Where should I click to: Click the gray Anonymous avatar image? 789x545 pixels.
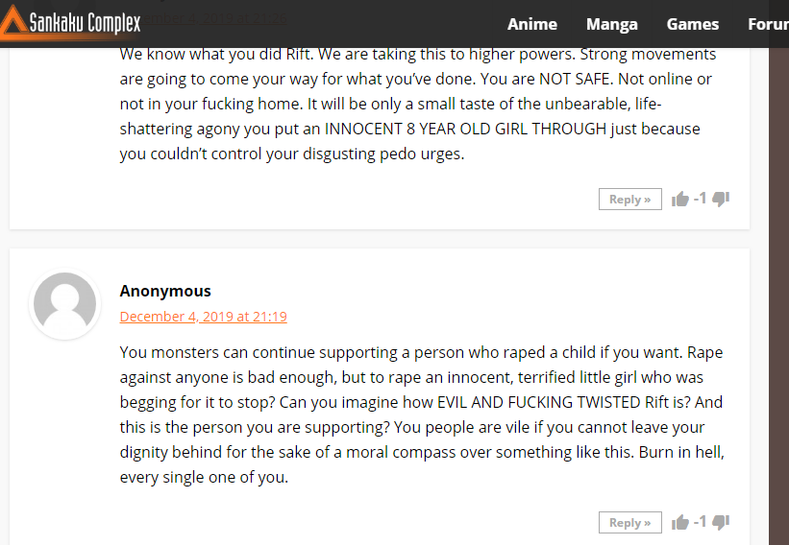(x=65, y=304)
